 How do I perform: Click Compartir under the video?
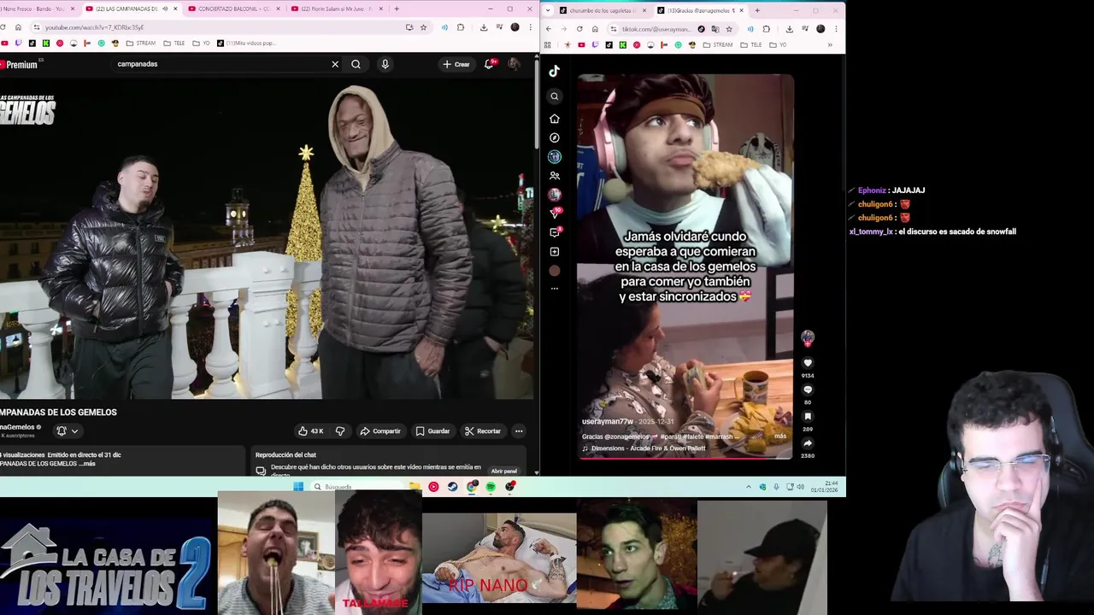(380, 431)
